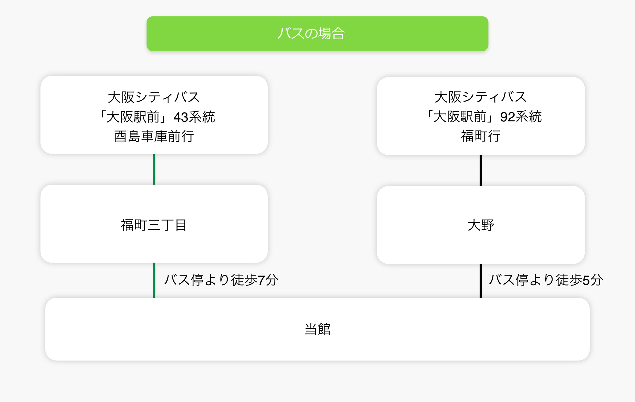Click the 当館 text label
Viewport: 635px width, 402px height.
317,329
